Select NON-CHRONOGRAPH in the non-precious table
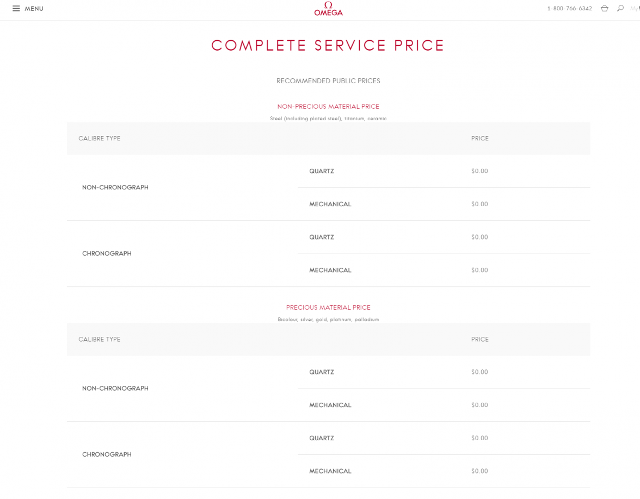 115,187
